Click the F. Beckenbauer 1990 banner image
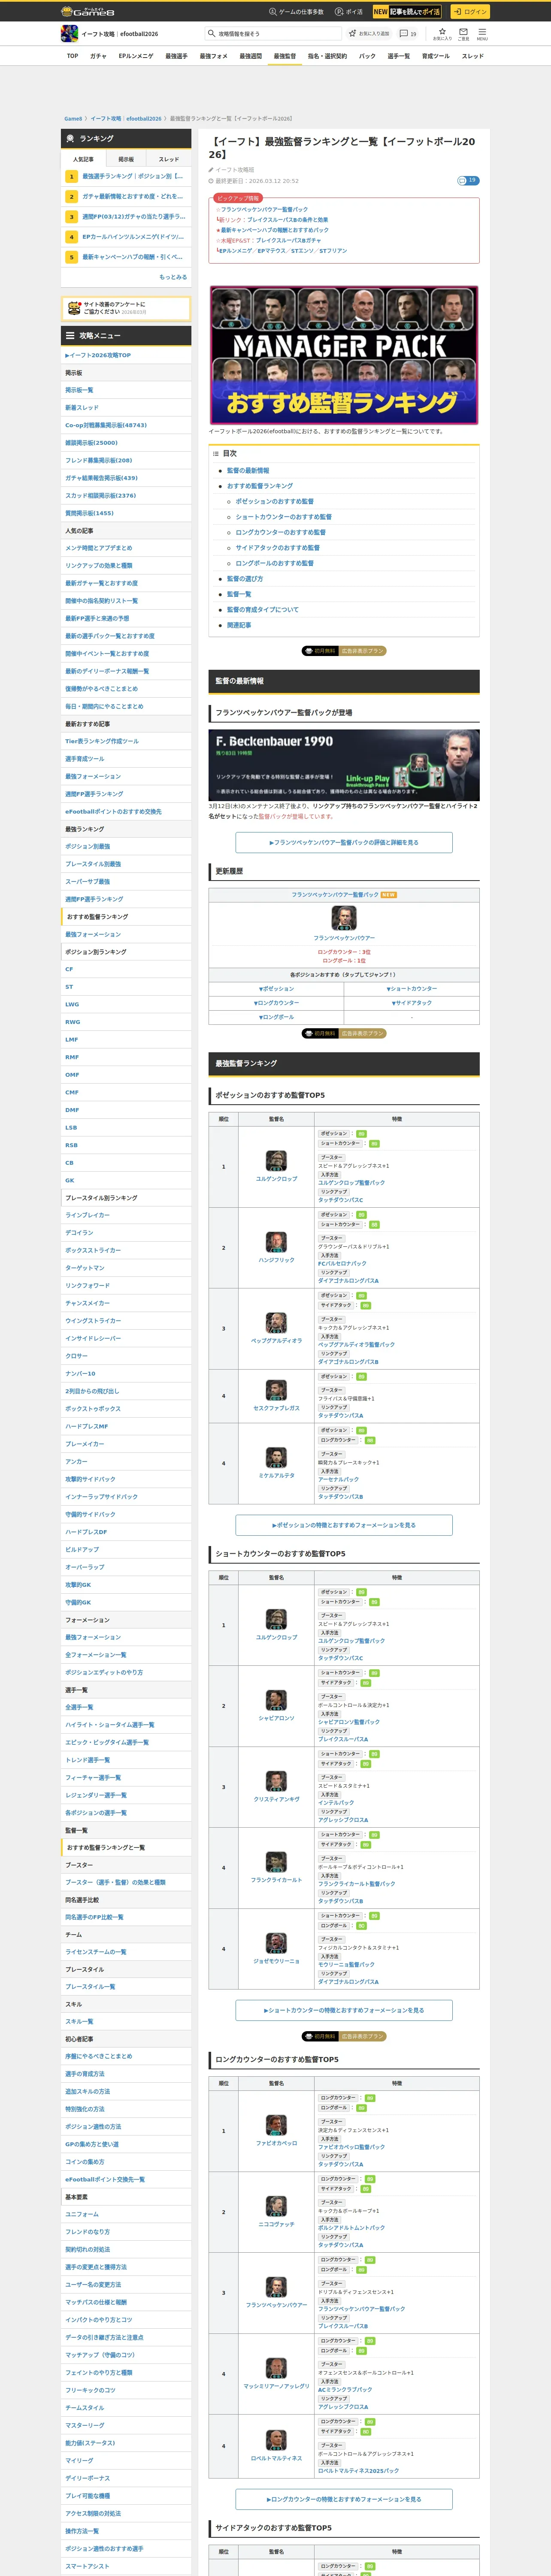This screenshot has height=2576, width=551. pyautogui.click(x=344, y=764)
